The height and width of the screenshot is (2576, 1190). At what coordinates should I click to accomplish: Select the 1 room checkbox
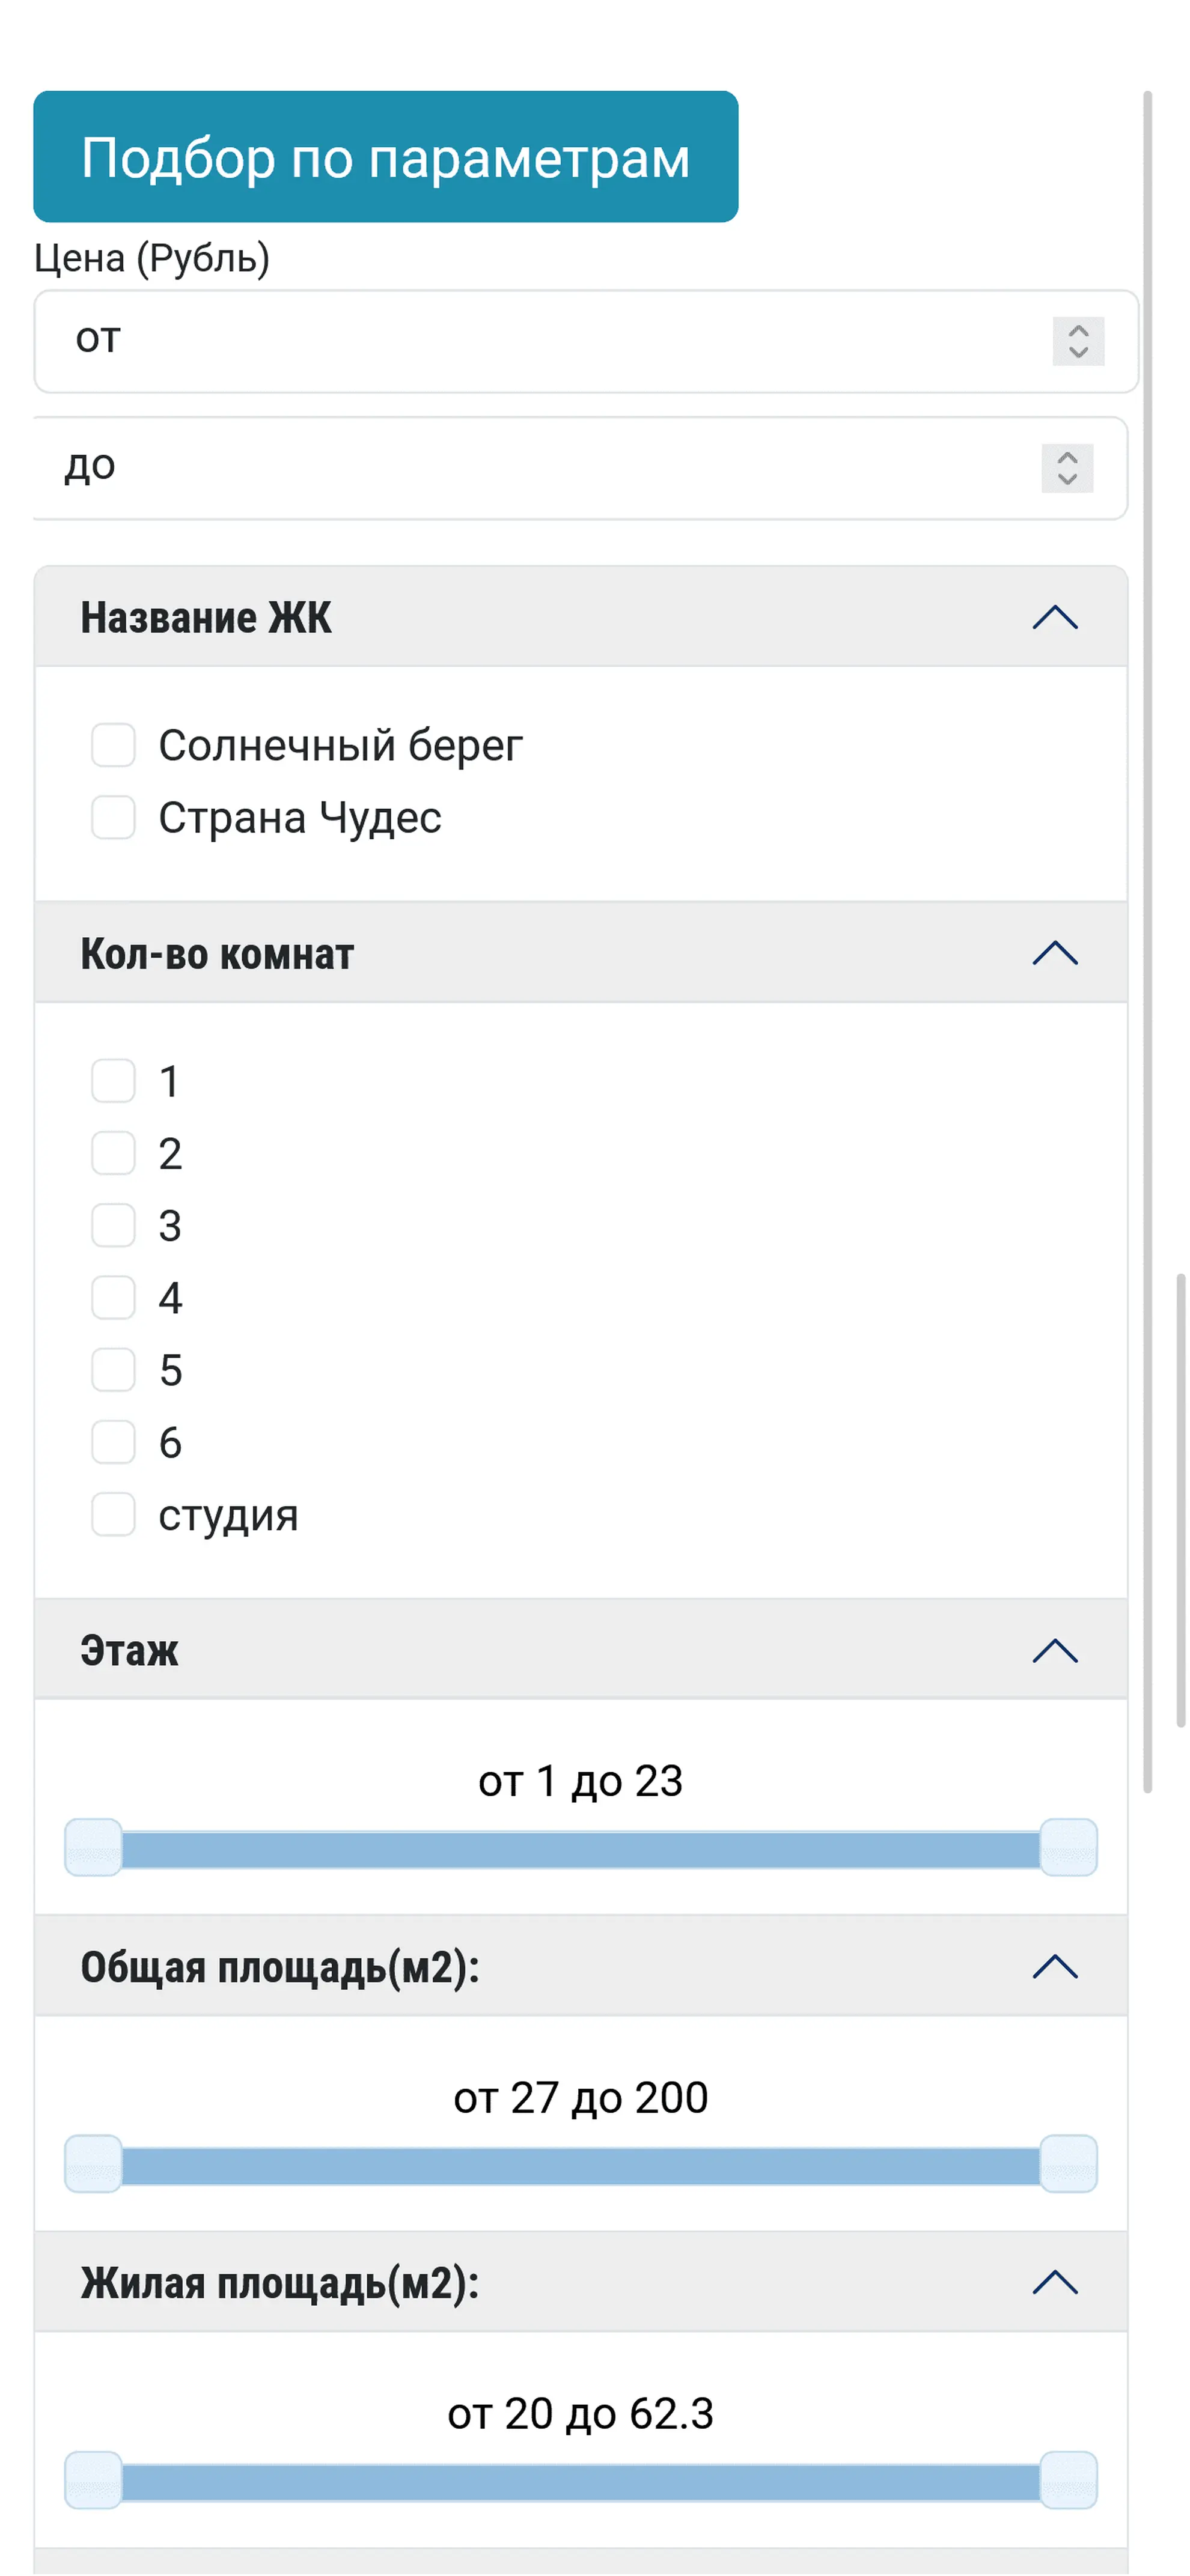[113, 1081]
